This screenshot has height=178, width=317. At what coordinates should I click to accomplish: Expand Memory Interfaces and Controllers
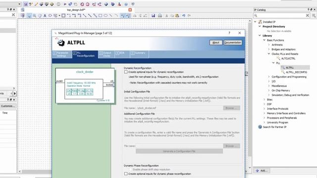point(264,113)
